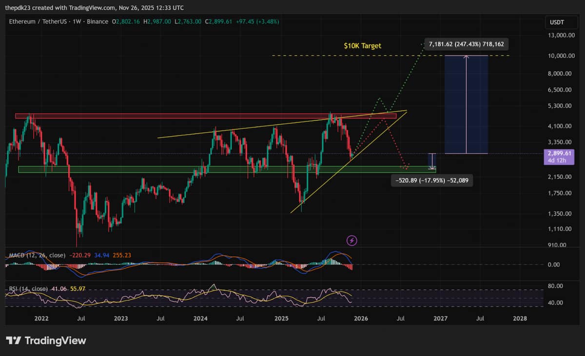Open the USDT currency selector
Screen dimensions: 585x356
[556, 22]
